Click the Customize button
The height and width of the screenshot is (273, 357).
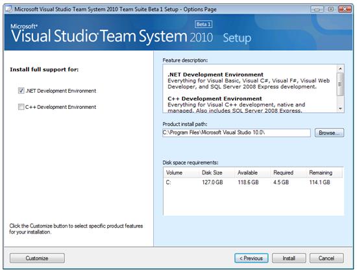click(x=37, y=258)
